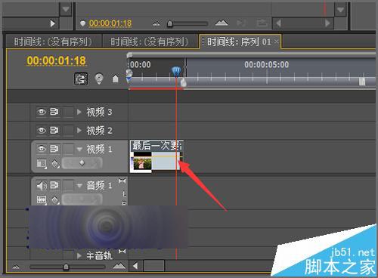Collapse the 音频 1 track triangle
378x278 pixels.
(79, 186)
